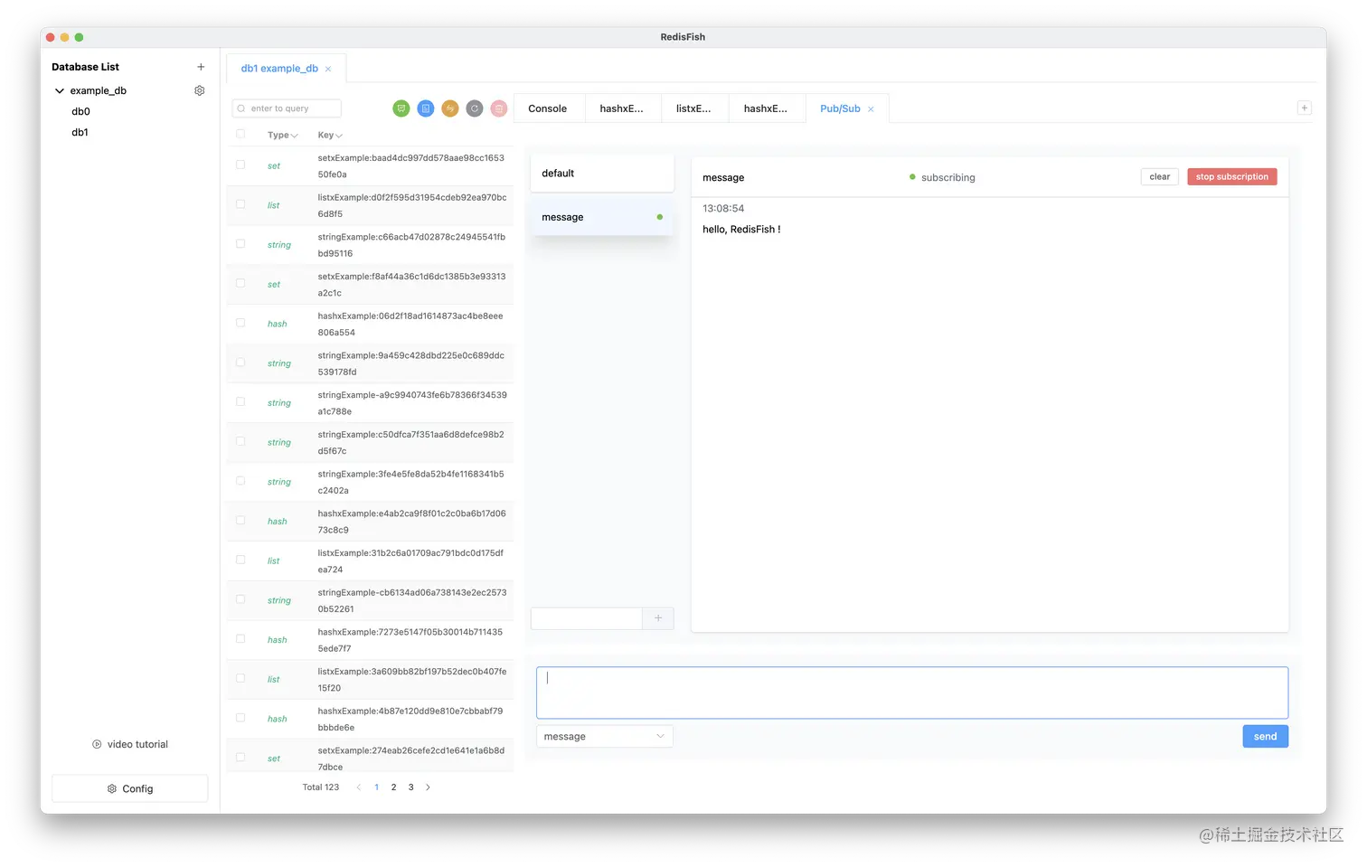Click the blue document round toolbar icon
1367x867 pixels.
[426, 108]
